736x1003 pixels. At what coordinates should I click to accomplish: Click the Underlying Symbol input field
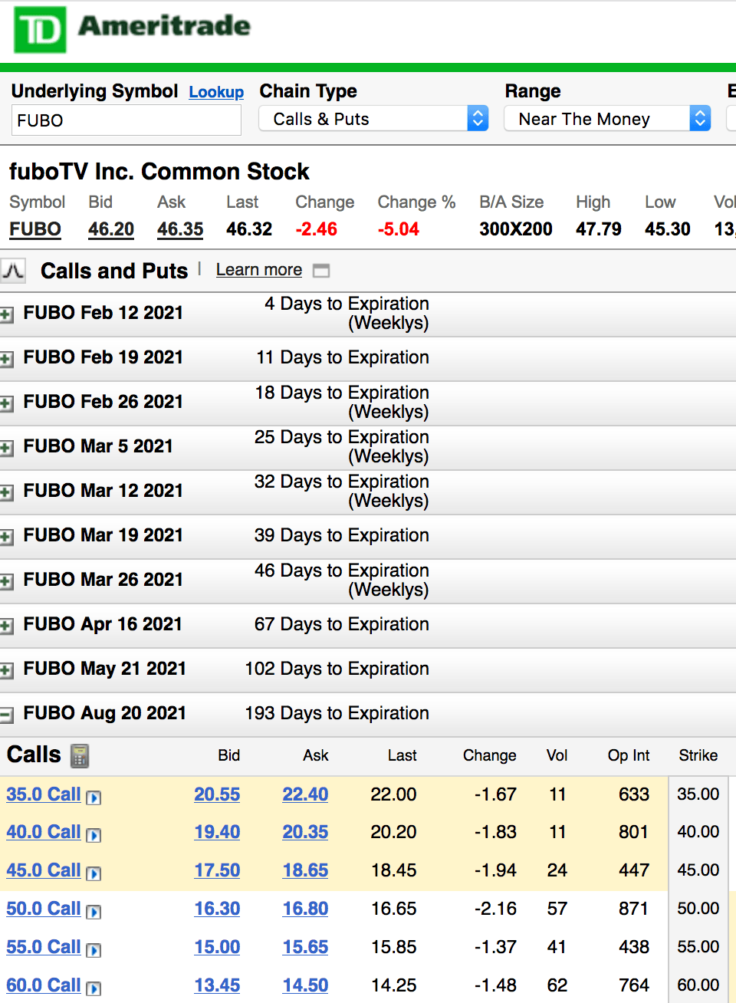tap(127, 120)
